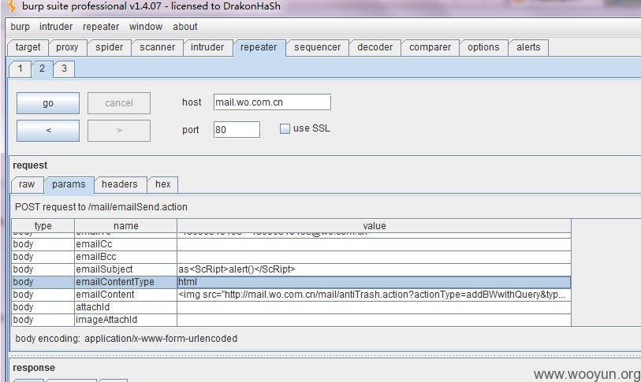This screenshot has height=382, width=641.
Task: Click the port field showing 80
Action: click(x=237, y=129)
